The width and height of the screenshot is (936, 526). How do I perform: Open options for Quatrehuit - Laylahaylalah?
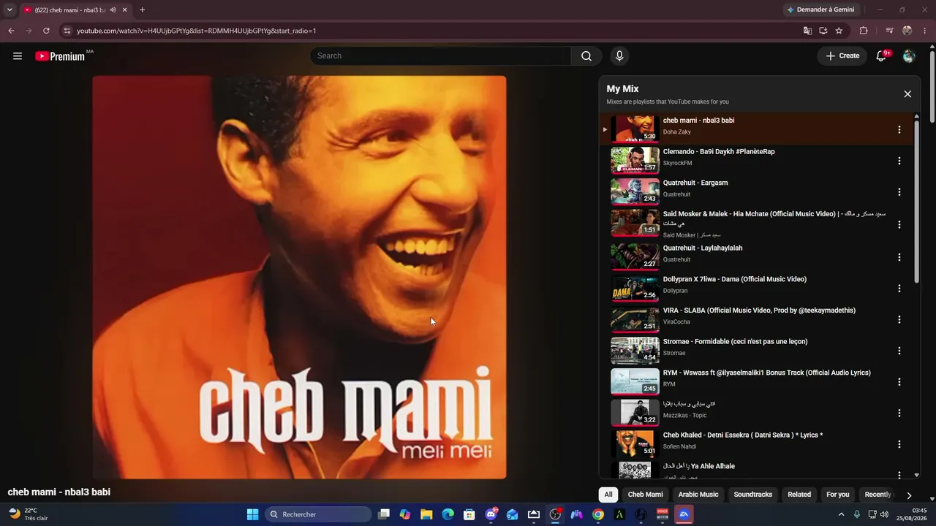[899, 257]
